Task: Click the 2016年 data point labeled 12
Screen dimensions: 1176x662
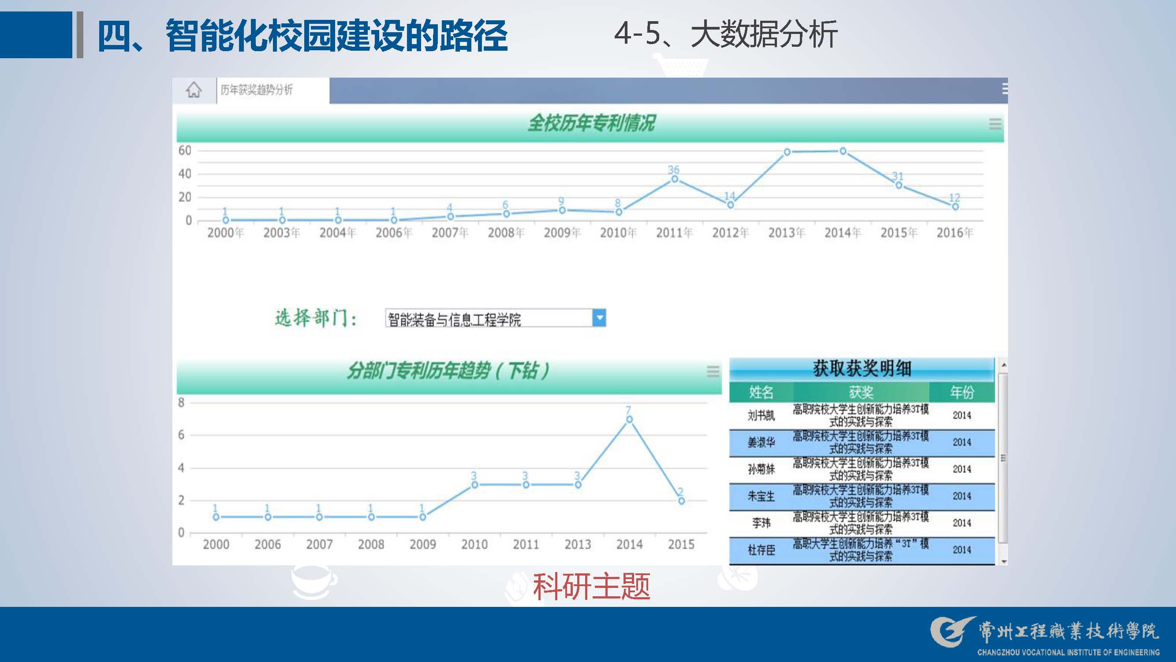Action: pyautogui.click(x=955, y=207)
